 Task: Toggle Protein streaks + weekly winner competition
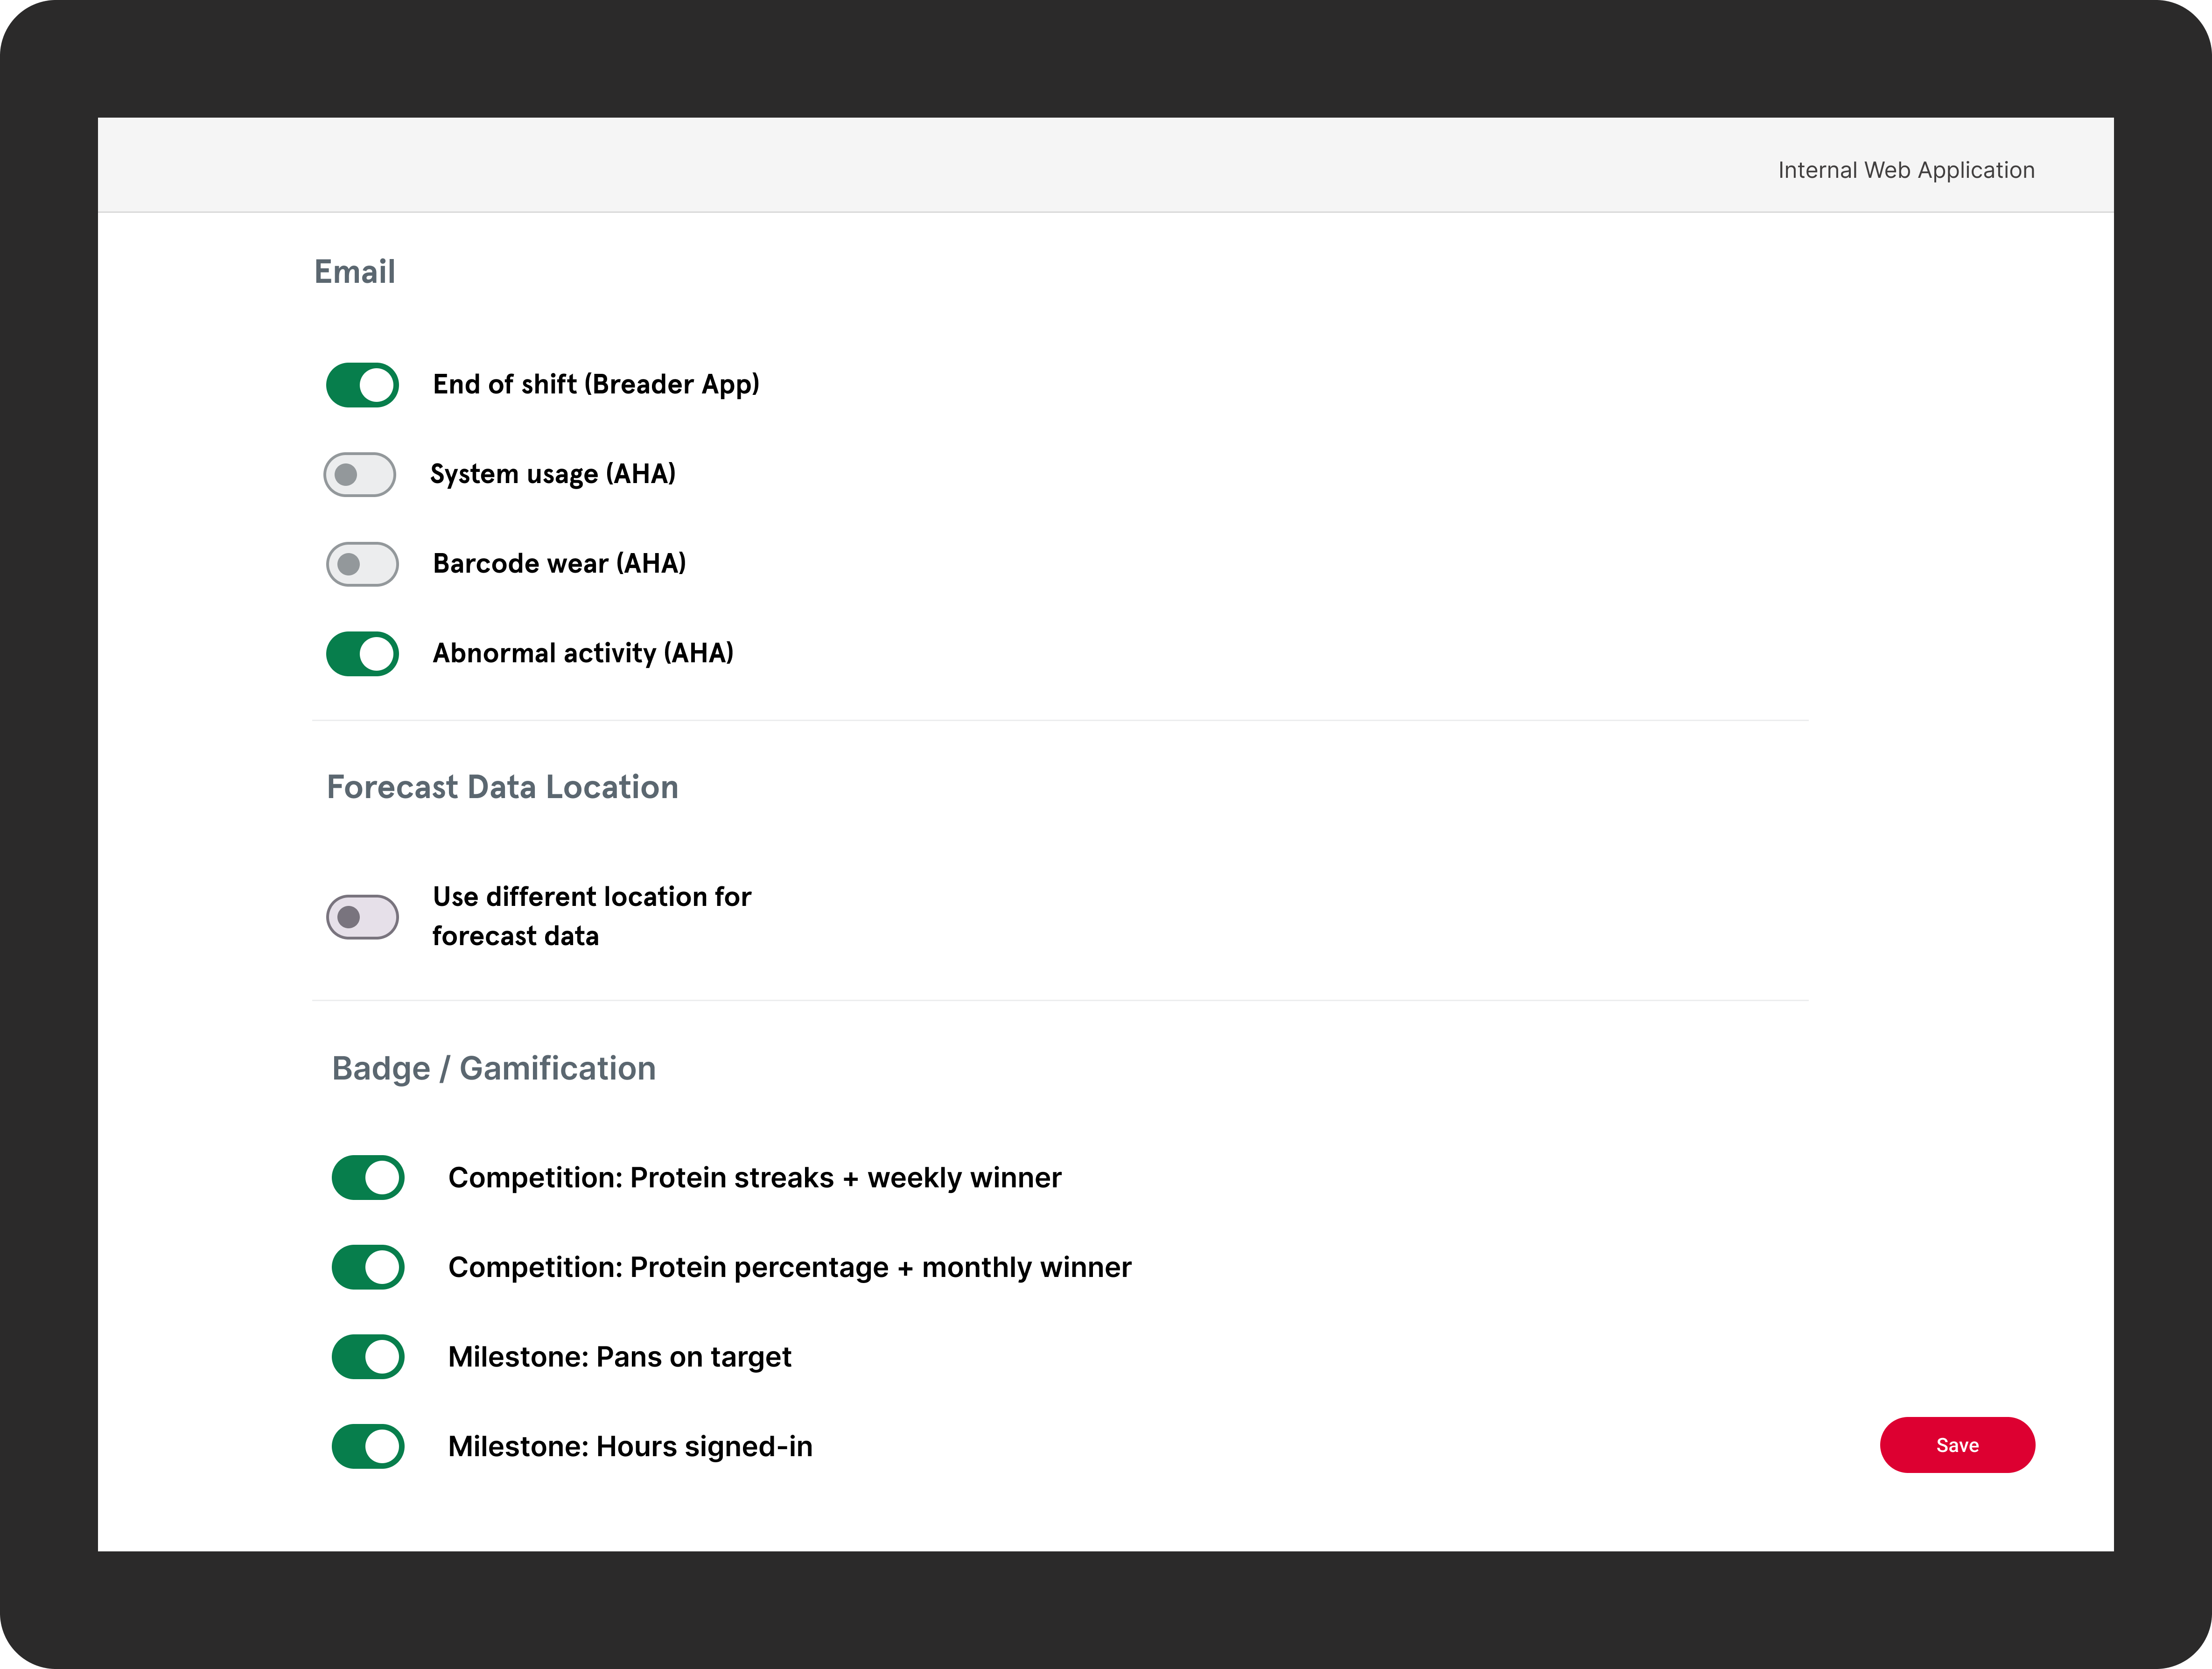368,1178
